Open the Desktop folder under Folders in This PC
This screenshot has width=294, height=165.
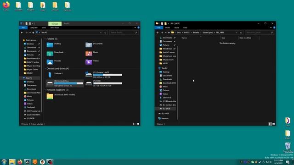coord(54,45)
